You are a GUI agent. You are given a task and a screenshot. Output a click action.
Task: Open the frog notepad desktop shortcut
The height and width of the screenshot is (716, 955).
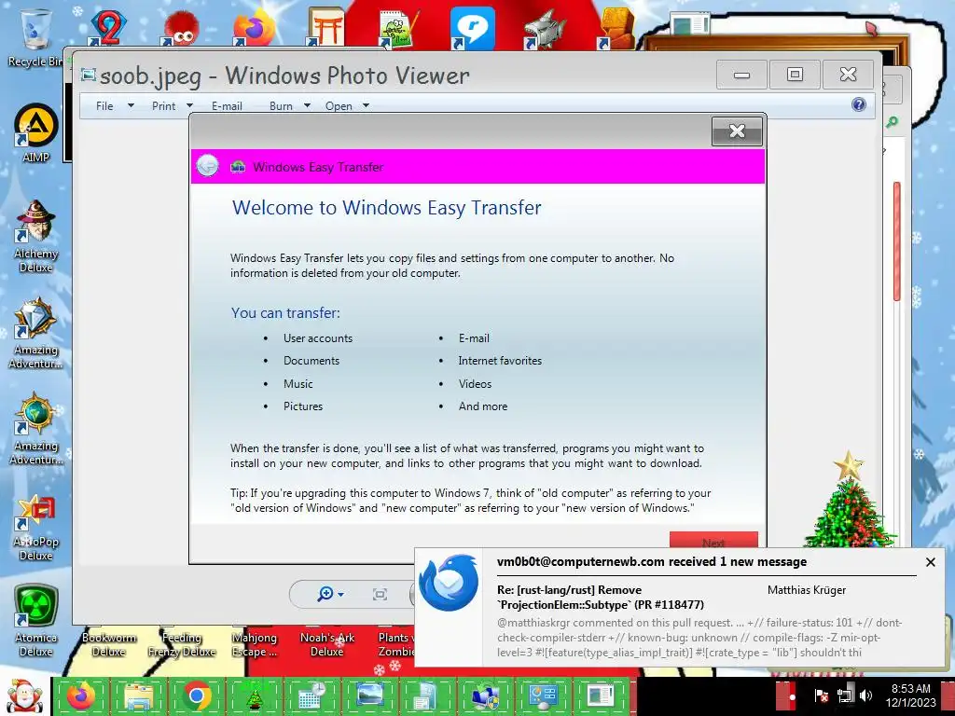tap(399, 27)
